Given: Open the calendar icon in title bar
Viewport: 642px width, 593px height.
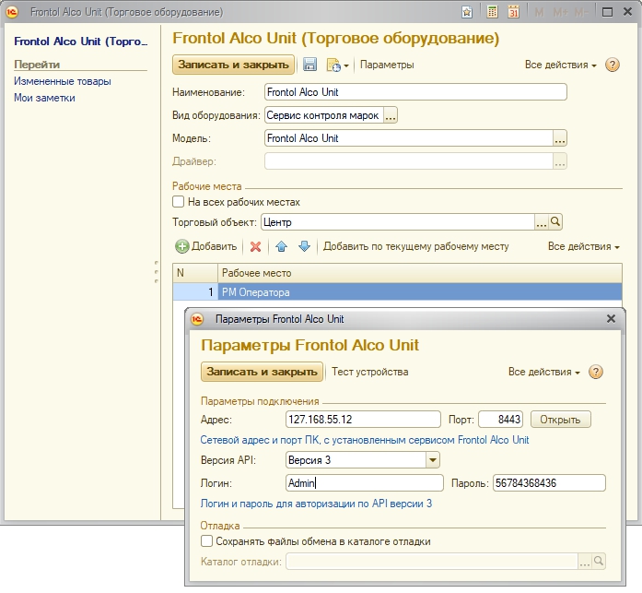Looking at the screenshot, I should pyautogui.click(x=513, y=12).
